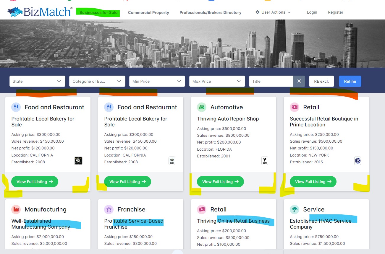Click the Franchise star category icon

click(109, 209)
